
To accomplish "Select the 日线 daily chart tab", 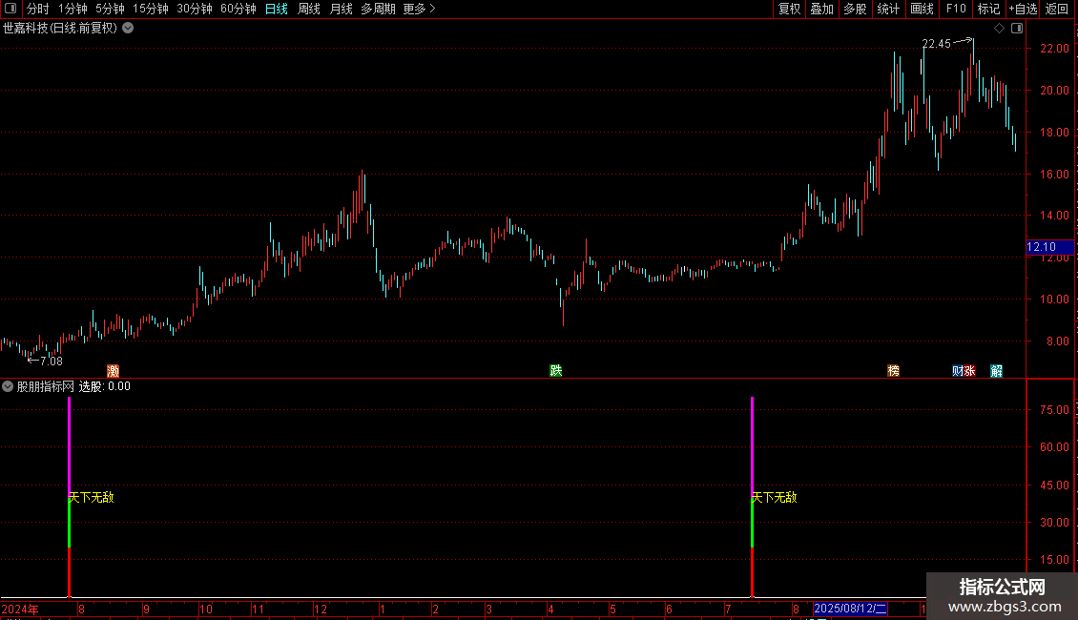I will click(x=277, y=9).
